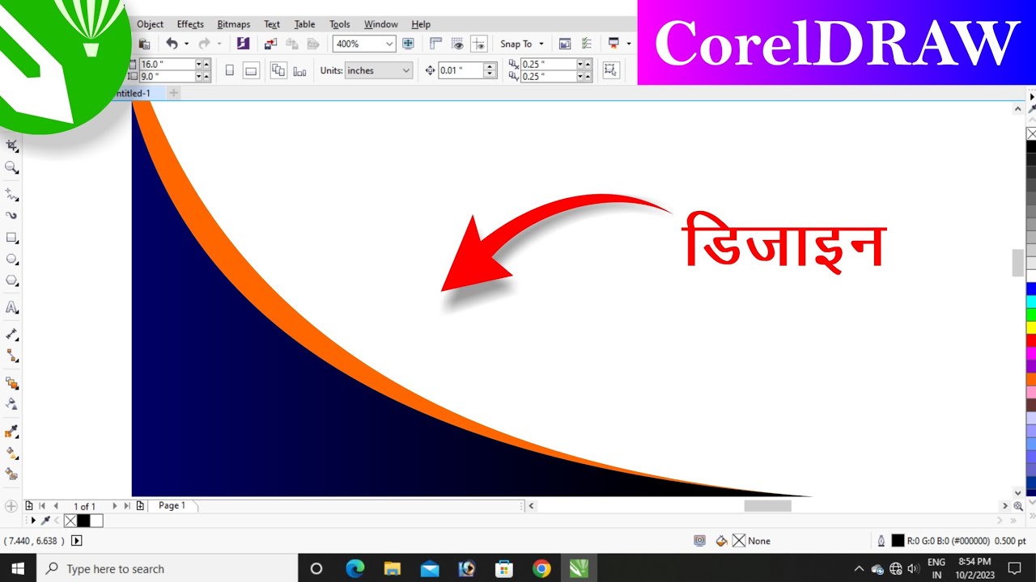The image size is (1036, 582).
Task: Open Chrome from the taskbar
Action: 541,569
